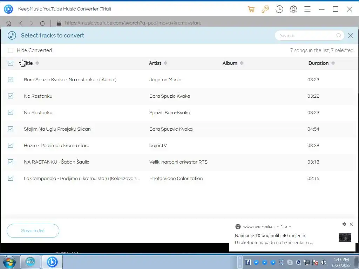The width and height of the screenshot is (359, 269).
Task: Click duration 03:13
Action: [x=313, y=162]
